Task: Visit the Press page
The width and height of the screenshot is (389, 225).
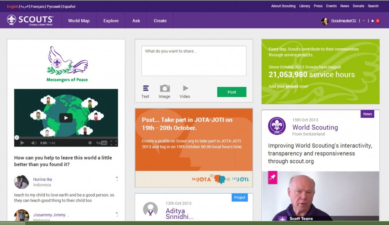Action: tap(318, 6)
